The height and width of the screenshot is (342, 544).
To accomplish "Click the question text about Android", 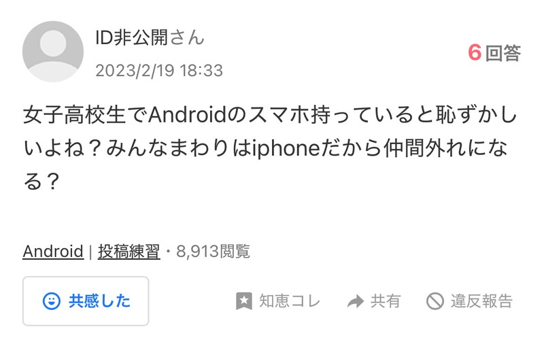I will pyautogui.click(x=270, y=148).
